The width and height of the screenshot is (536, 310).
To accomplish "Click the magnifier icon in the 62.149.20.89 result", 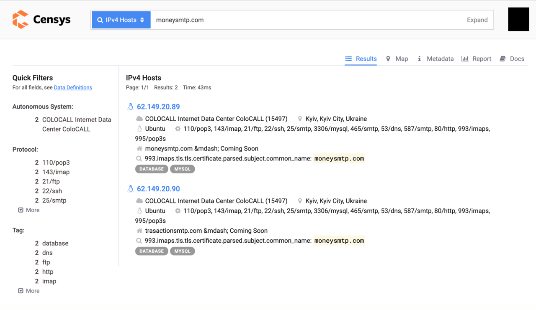I will click(x=139, y=159).
